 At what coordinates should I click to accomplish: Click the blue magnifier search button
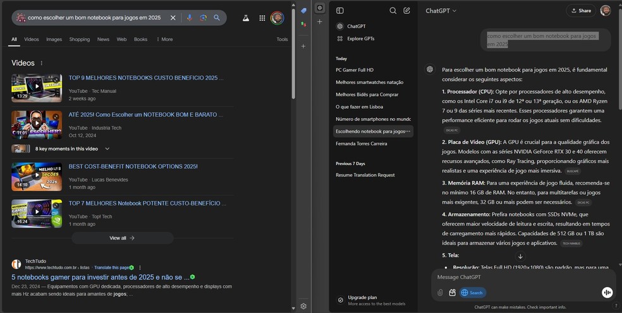click(x=217, y=18)
